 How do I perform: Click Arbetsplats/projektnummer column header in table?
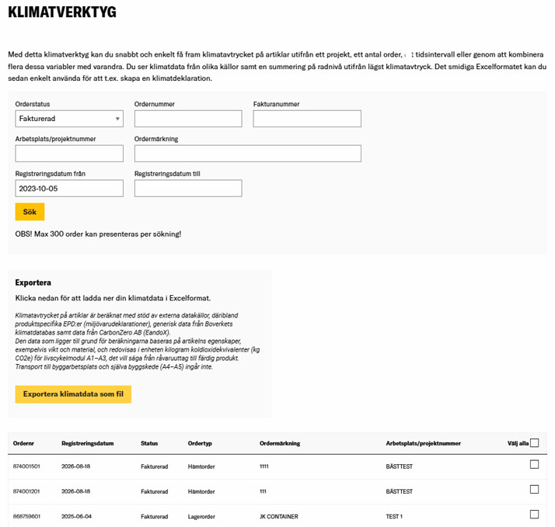pyautogui.click(x=424, y=443)
